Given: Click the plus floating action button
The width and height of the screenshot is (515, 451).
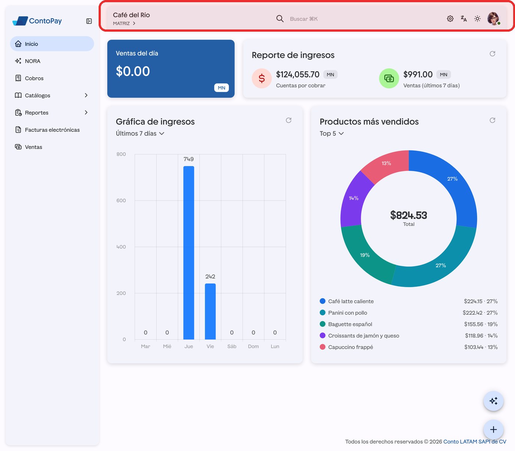Looking at the screenshot, I should (493, 430).
